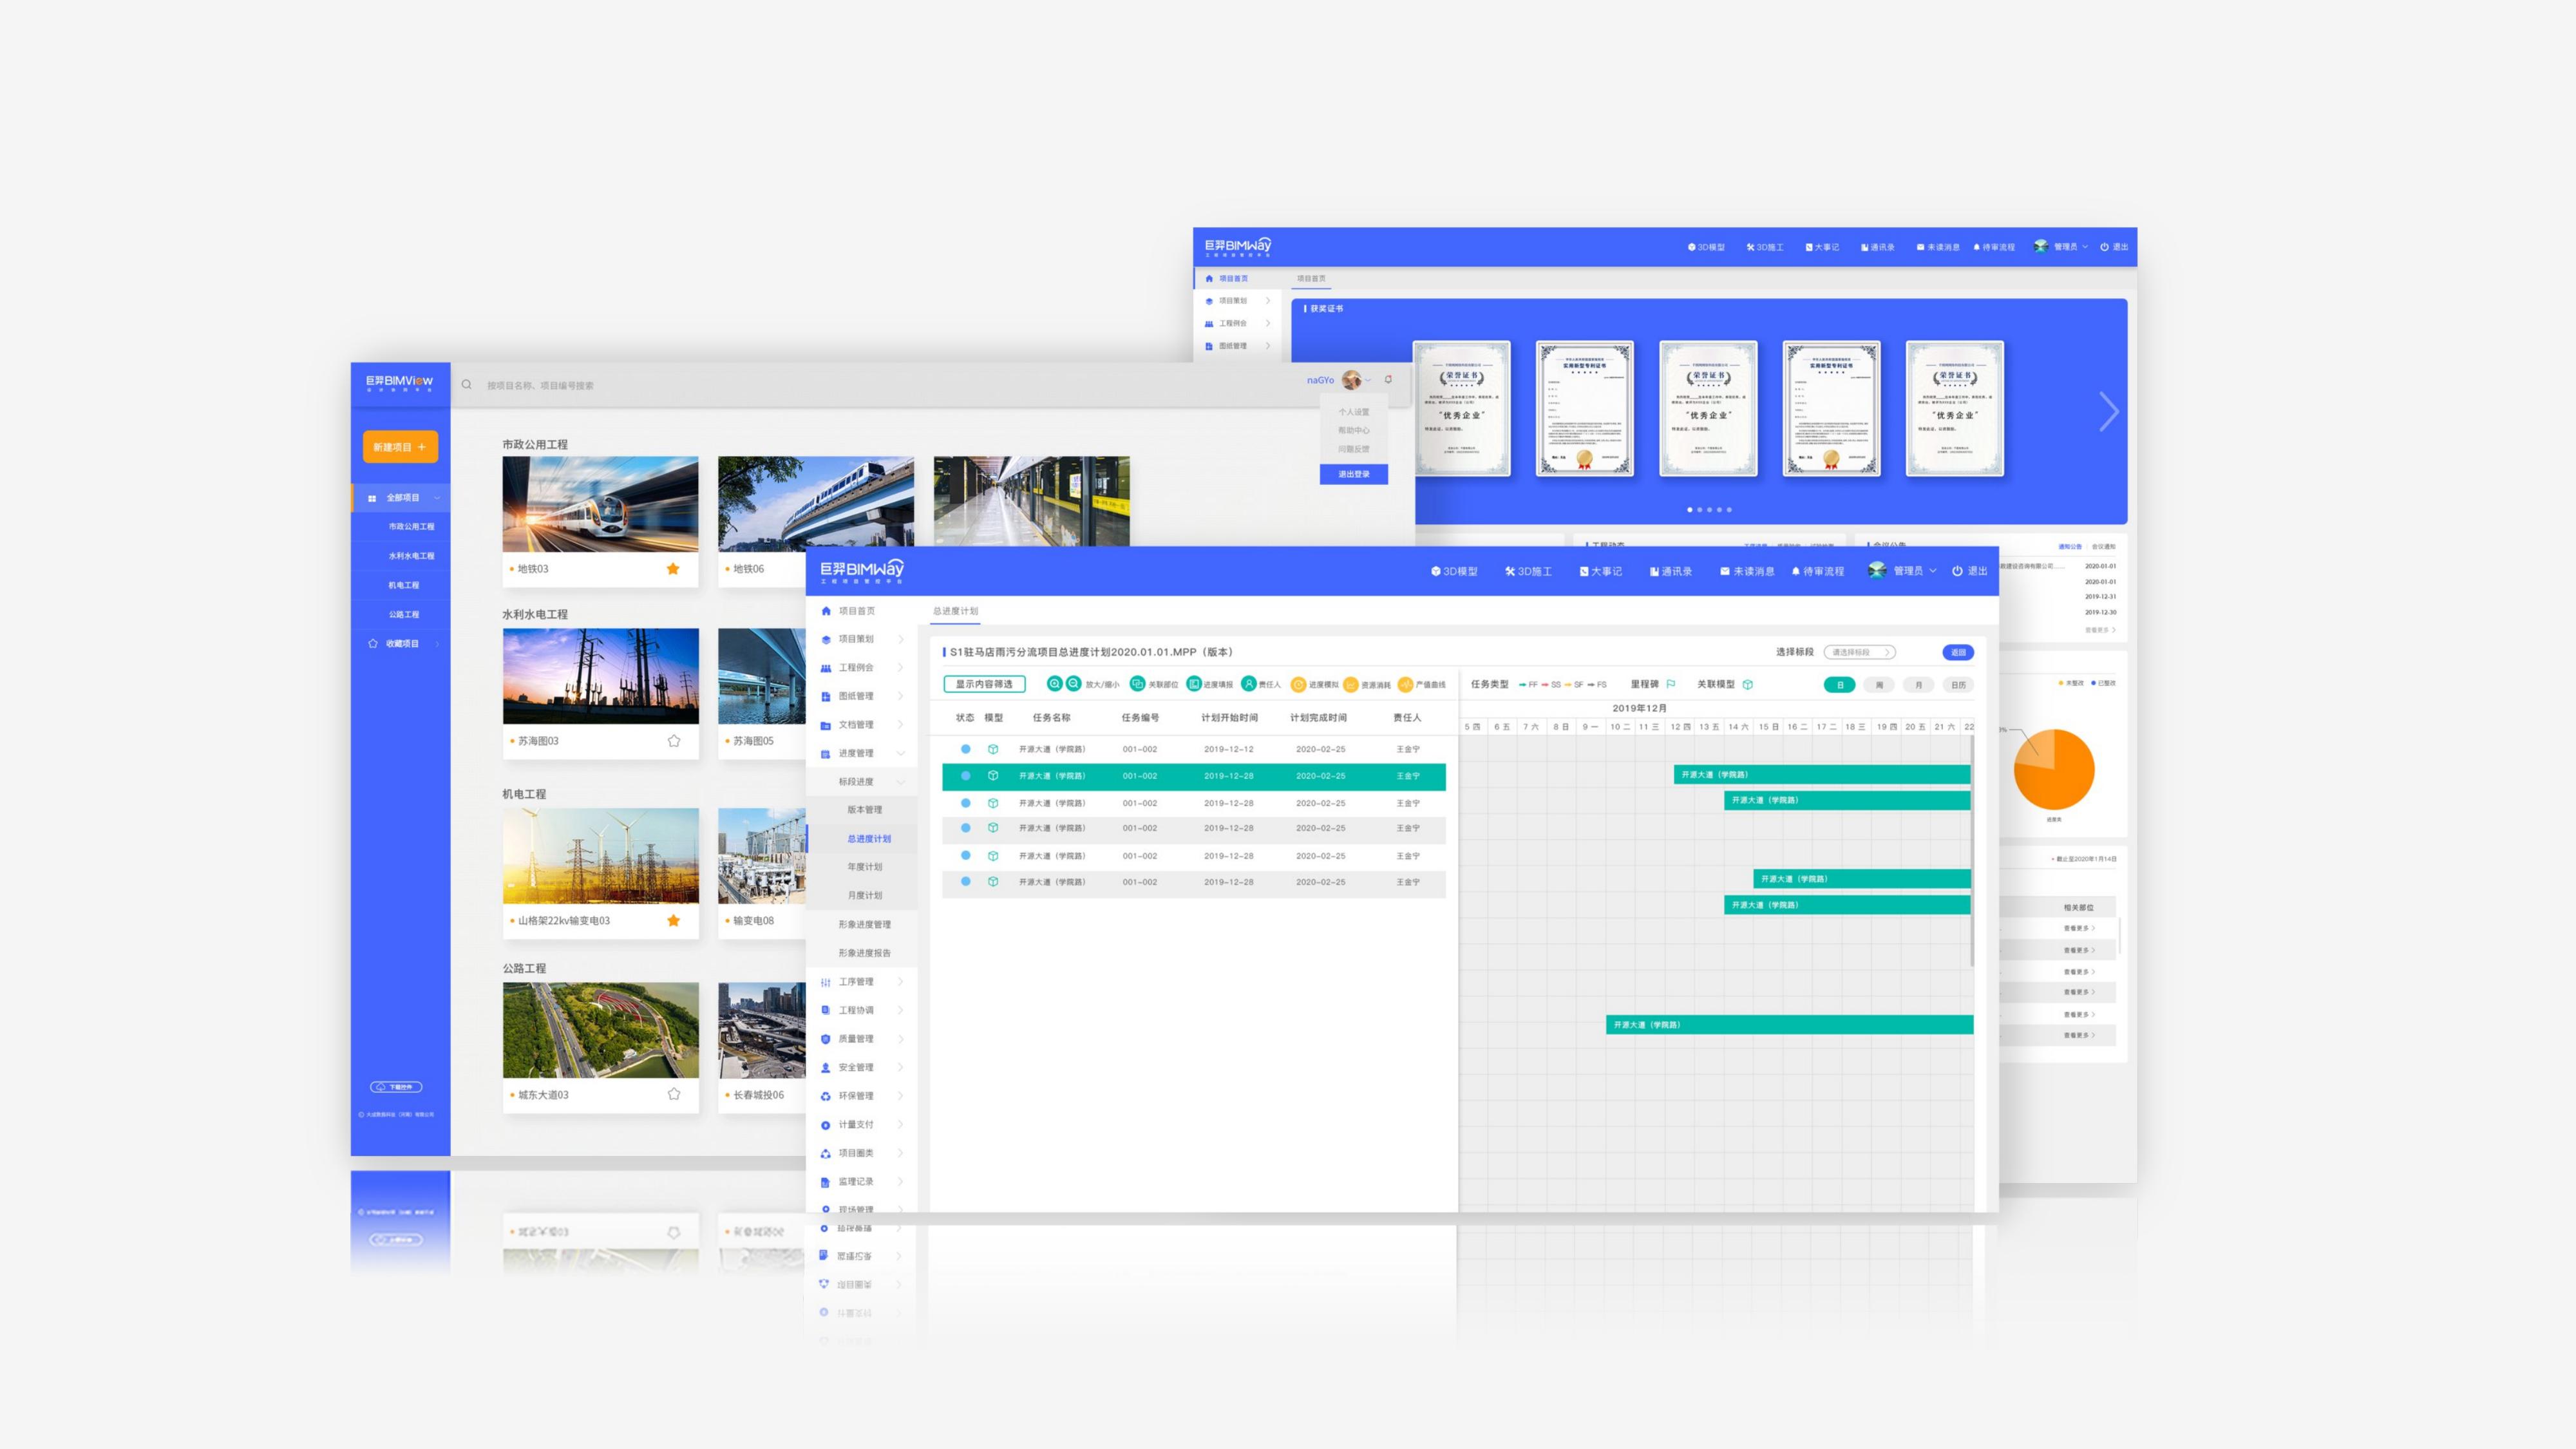This screenshot has width=2576, height=1449.
Task: Switch Gantt view to 日 (day)
Action: coord(1840,685)
